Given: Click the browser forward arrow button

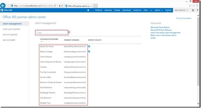Looking at the screenshot, I should [8, 6].
